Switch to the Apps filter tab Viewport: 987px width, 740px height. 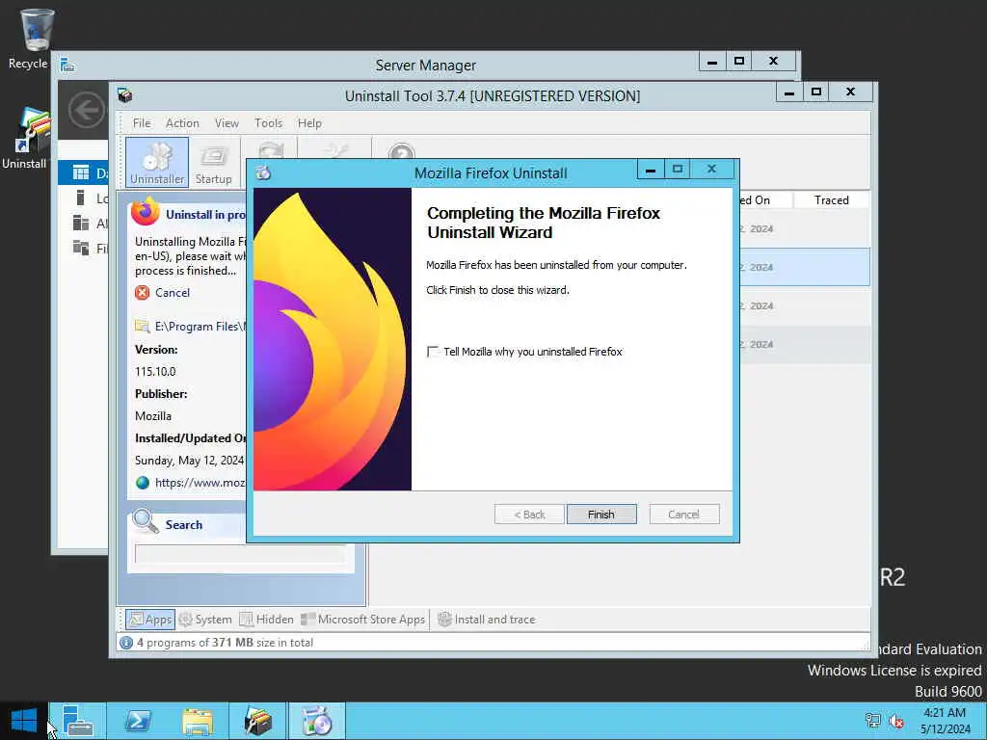click(149, 620)
